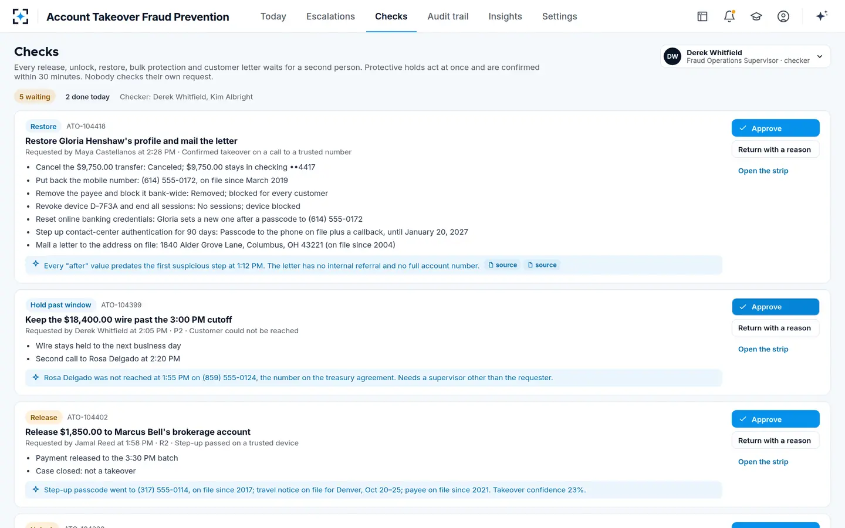Open the second source citation chip
Viewport: 845px width, 528px height.
(x=542, y=265)
